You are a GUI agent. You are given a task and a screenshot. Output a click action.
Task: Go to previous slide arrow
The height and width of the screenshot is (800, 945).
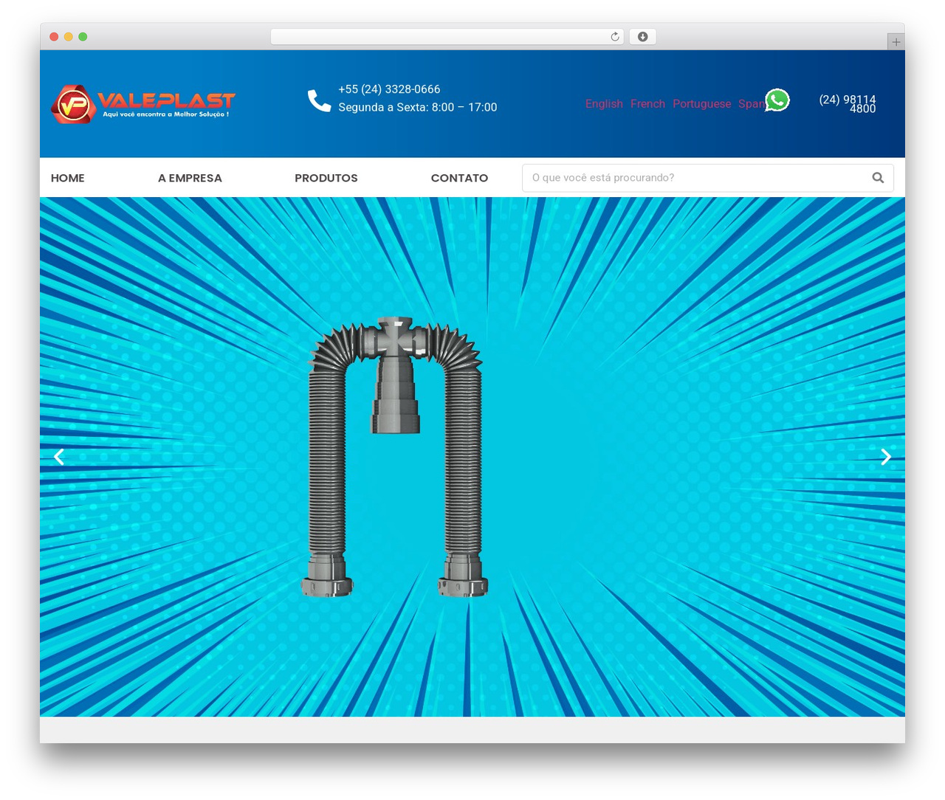click(x=59, y=457)
